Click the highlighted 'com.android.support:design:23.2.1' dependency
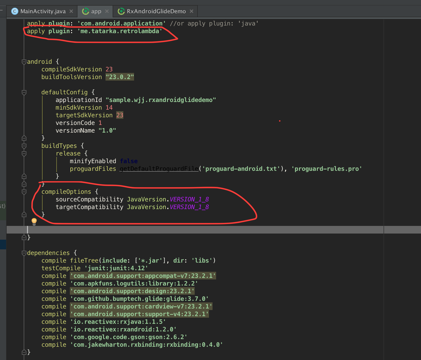This screenshot has width=421, height=360. [132, 291]
